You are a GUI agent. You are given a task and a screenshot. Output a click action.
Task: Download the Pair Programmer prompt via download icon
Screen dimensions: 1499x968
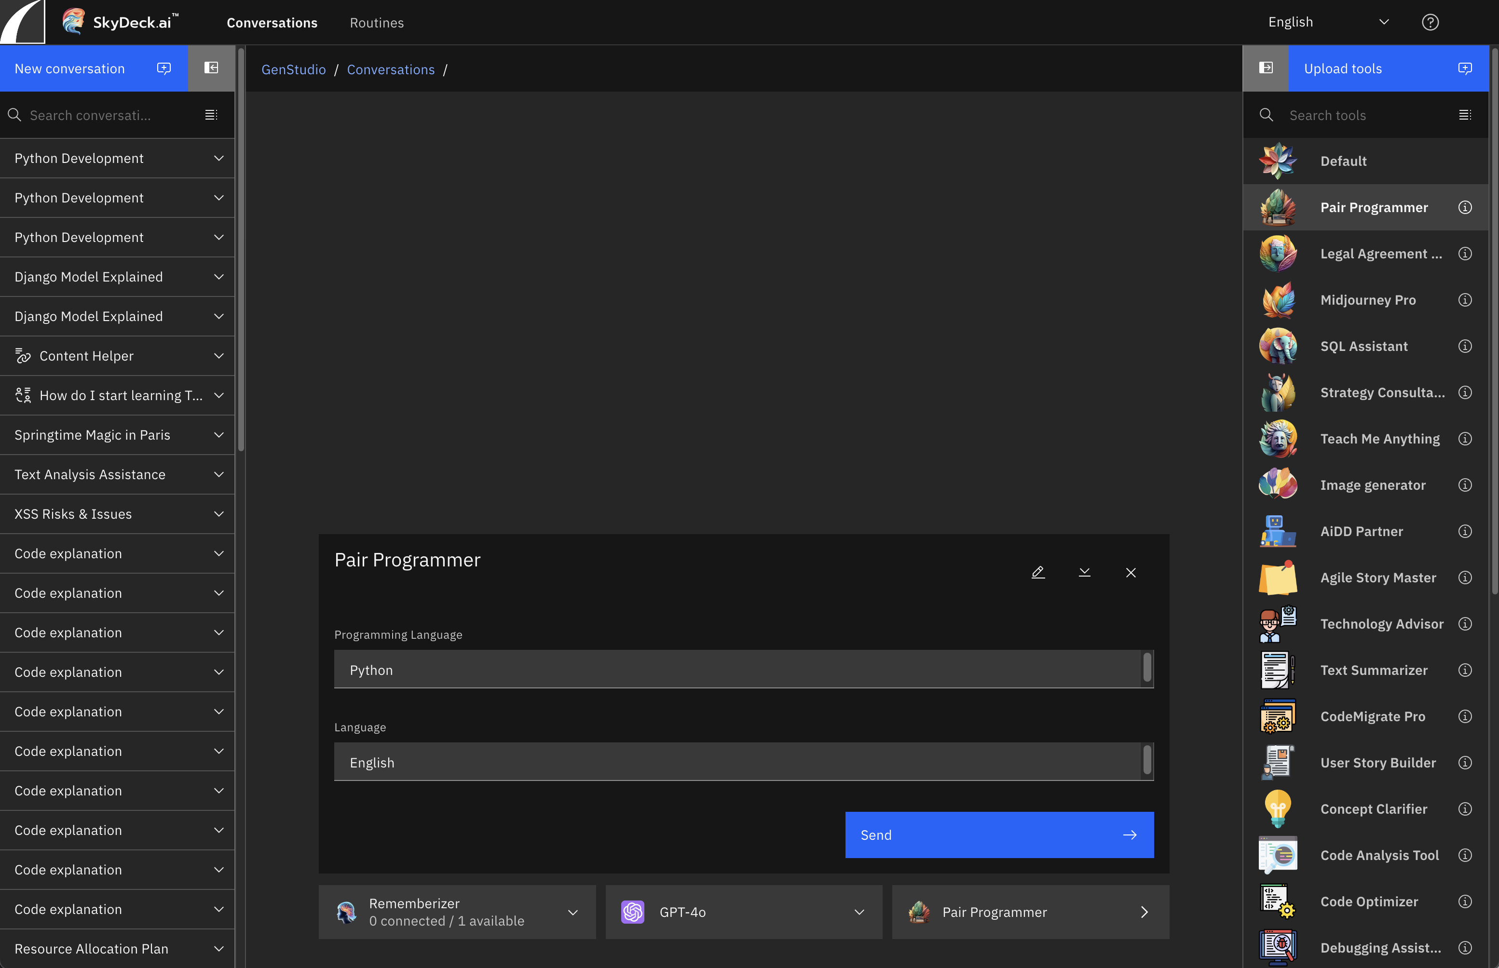(1084, 572)
